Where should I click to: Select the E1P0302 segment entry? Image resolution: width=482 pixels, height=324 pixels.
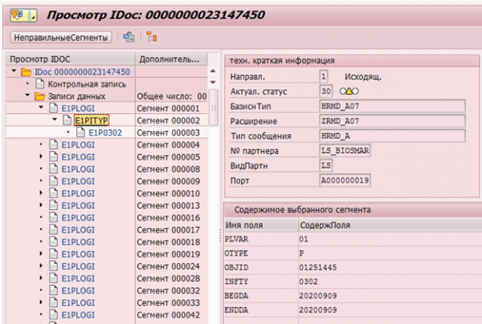105,132
